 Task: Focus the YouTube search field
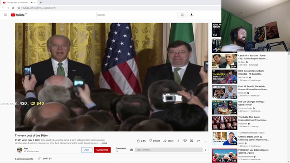coord(137,15)
